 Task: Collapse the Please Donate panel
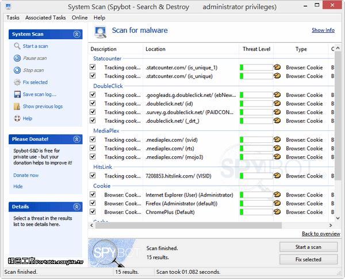[76, 139]
